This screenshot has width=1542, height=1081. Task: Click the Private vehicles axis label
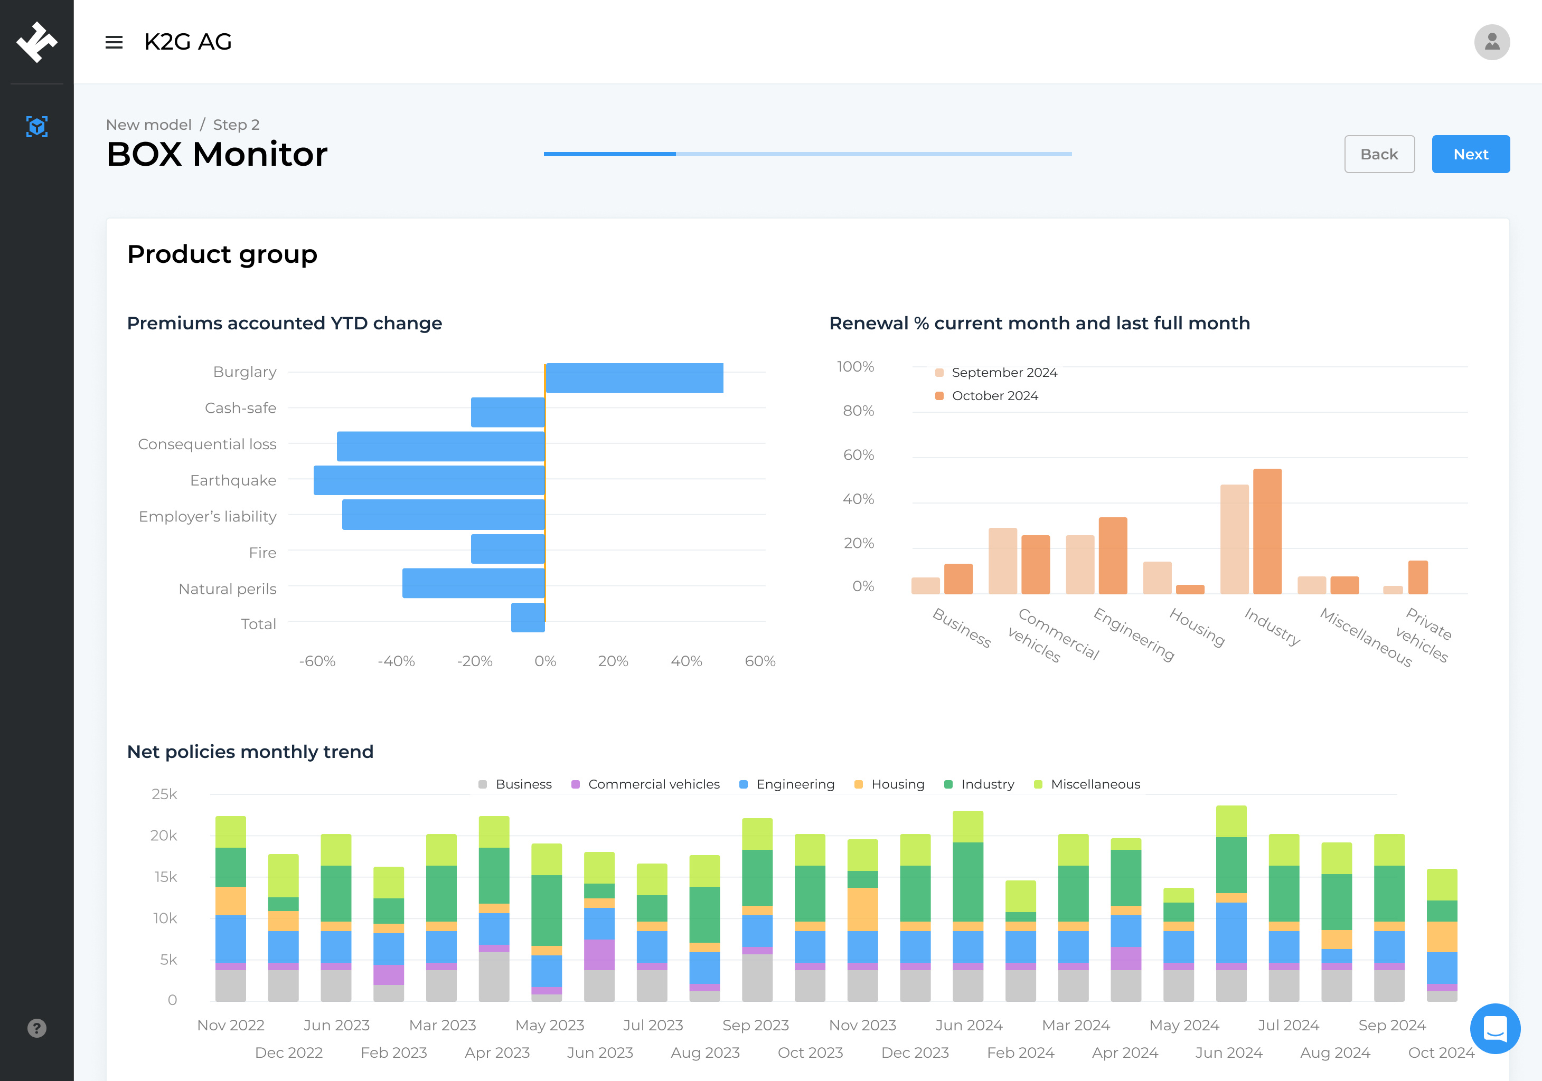tap(1425, 634)
